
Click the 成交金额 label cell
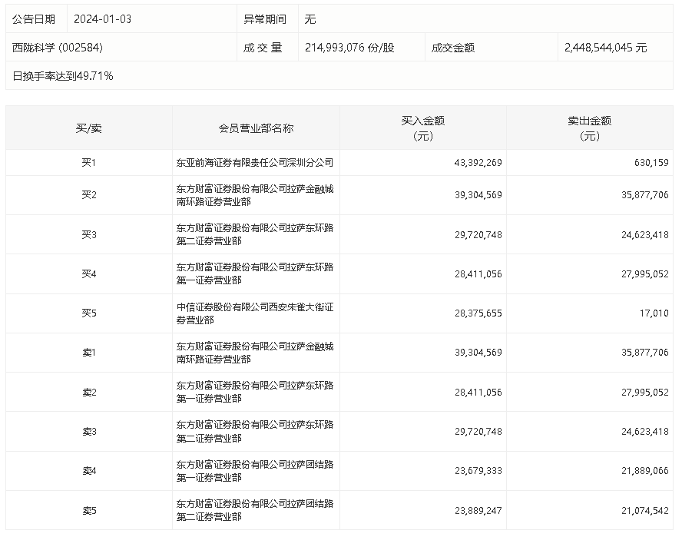492,48
